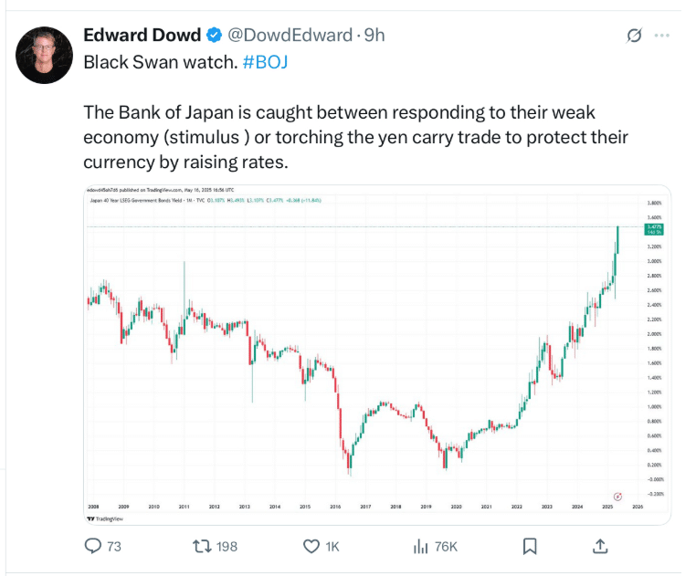Open the three-dot more options menu
The height and width of the screenshot is (576, 696).
(x=663, y=36)
